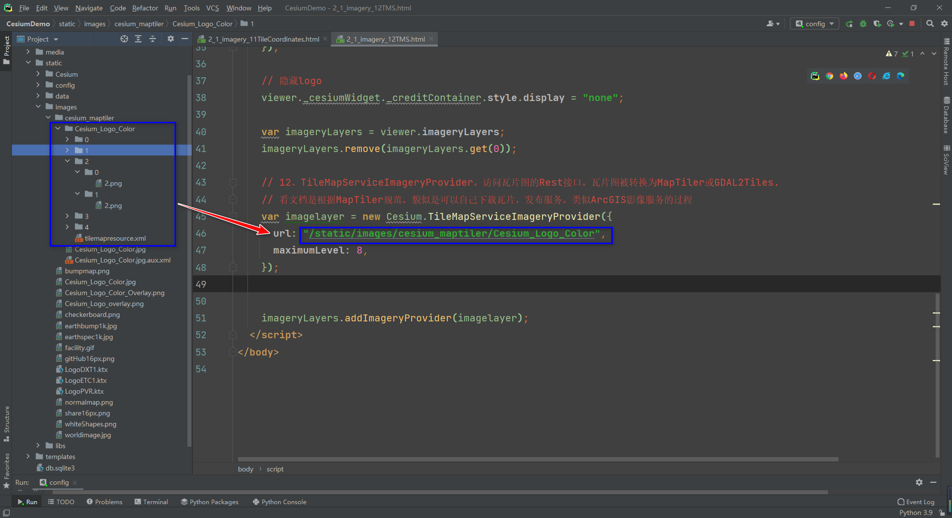Toggle the TODO tool window
This screenshot has width=952, height=518.
click(x=61, y=502)
